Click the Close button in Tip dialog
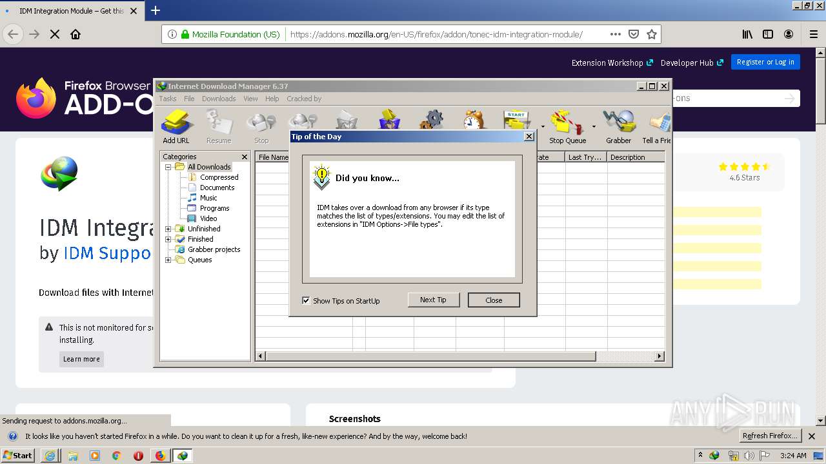This screenshot has width=826, height=464. click(494, 300)
